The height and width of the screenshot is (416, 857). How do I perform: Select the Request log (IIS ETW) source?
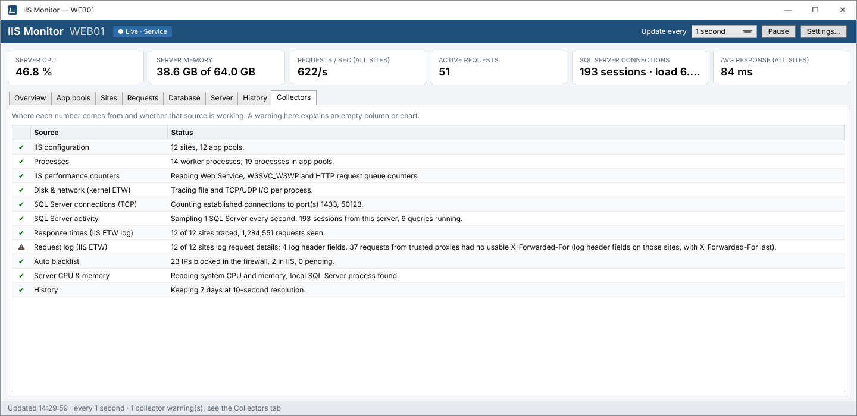70,247
